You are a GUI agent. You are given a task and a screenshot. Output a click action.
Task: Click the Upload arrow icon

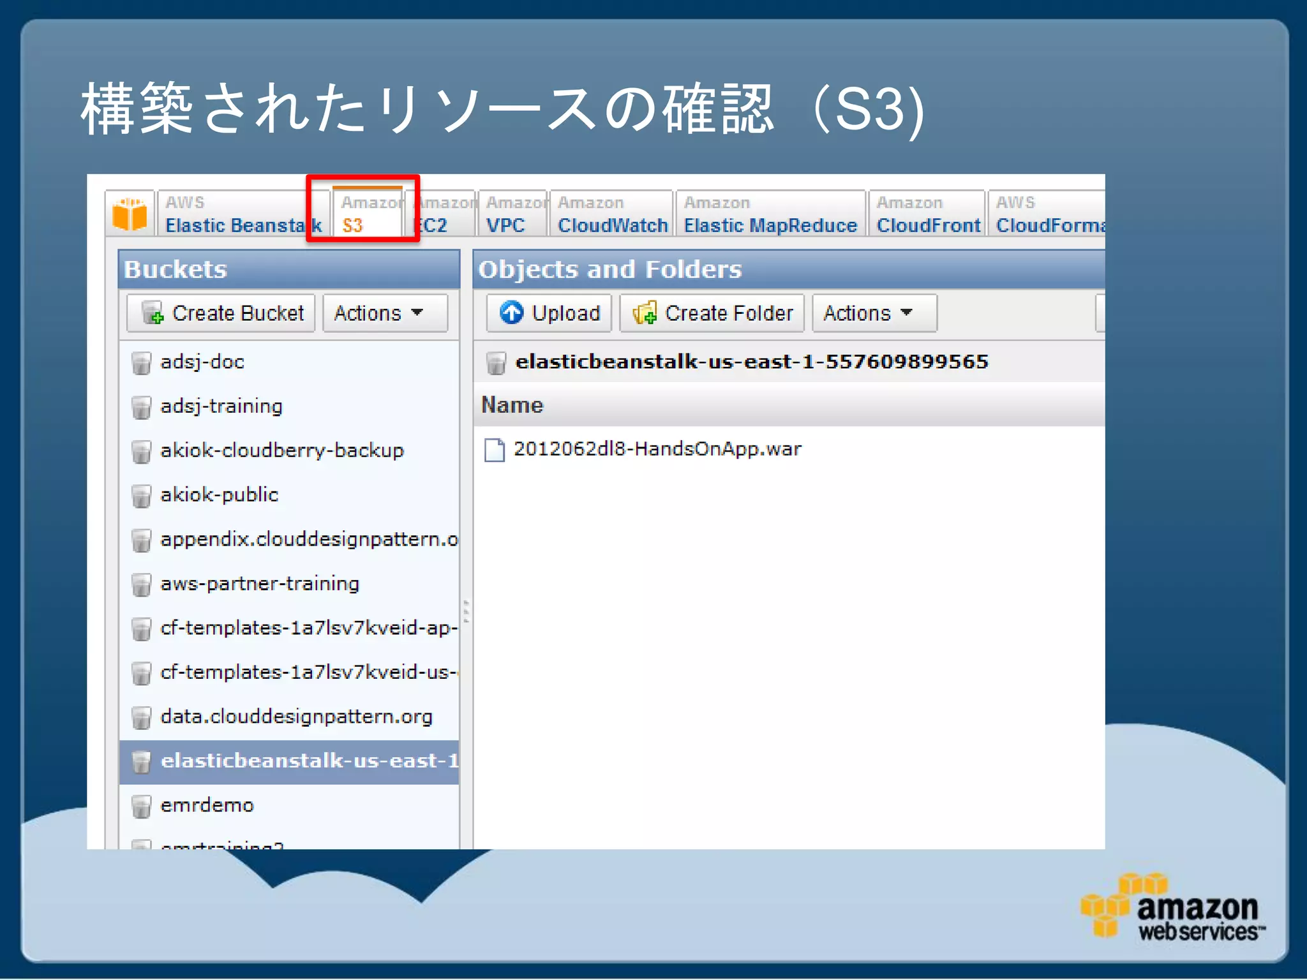coord(511,313)
